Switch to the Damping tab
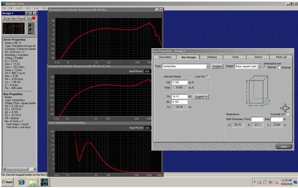 coord(212,57)
